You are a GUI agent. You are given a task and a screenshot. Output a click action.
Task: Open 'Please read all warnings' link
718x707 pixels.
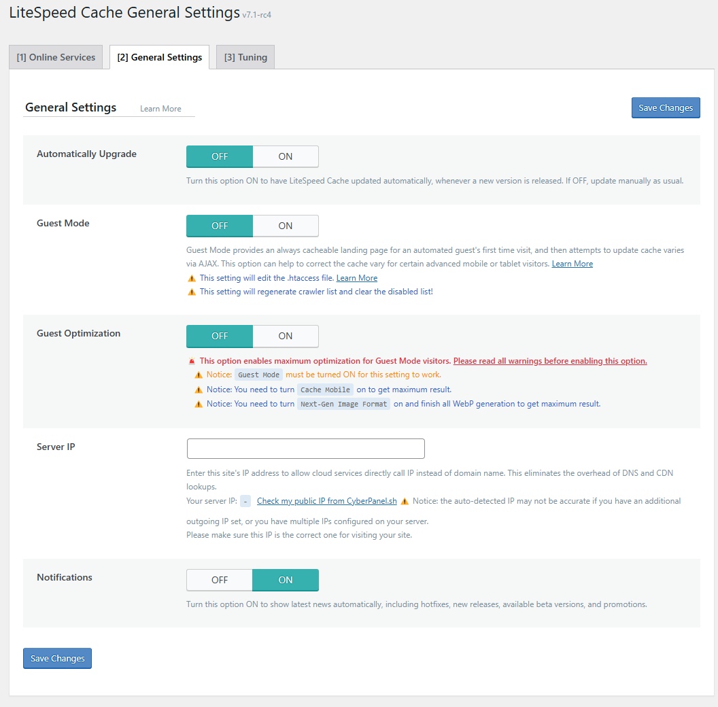(x=550, y=361)
